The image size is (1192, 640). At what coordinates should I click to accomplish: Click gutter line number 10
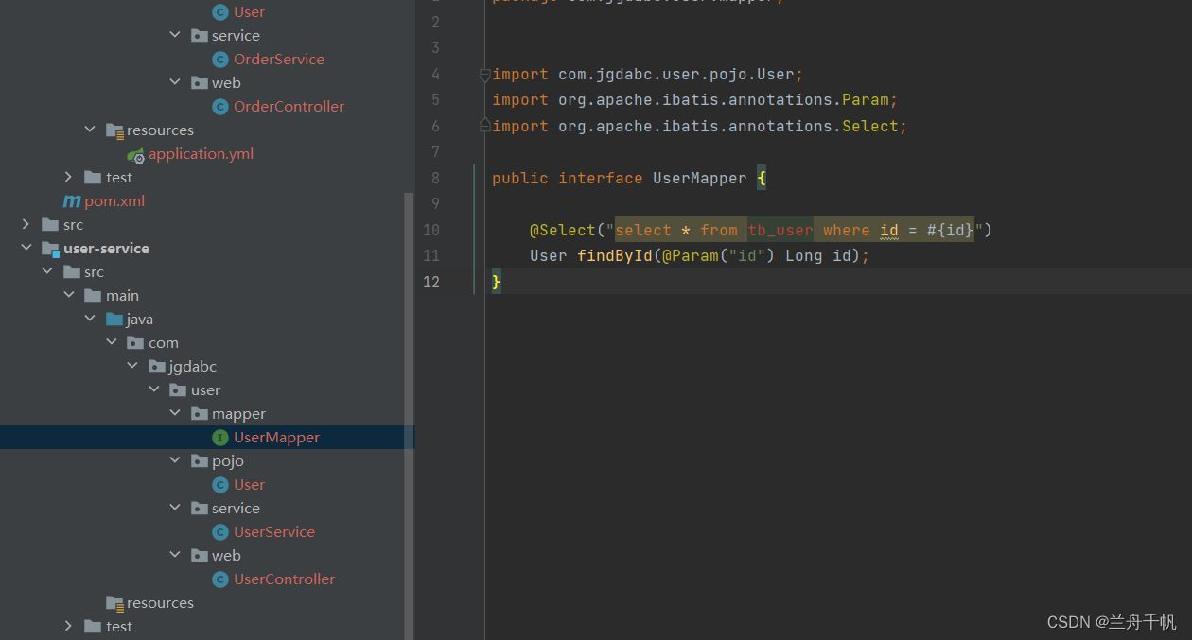(x=431, y=230)
